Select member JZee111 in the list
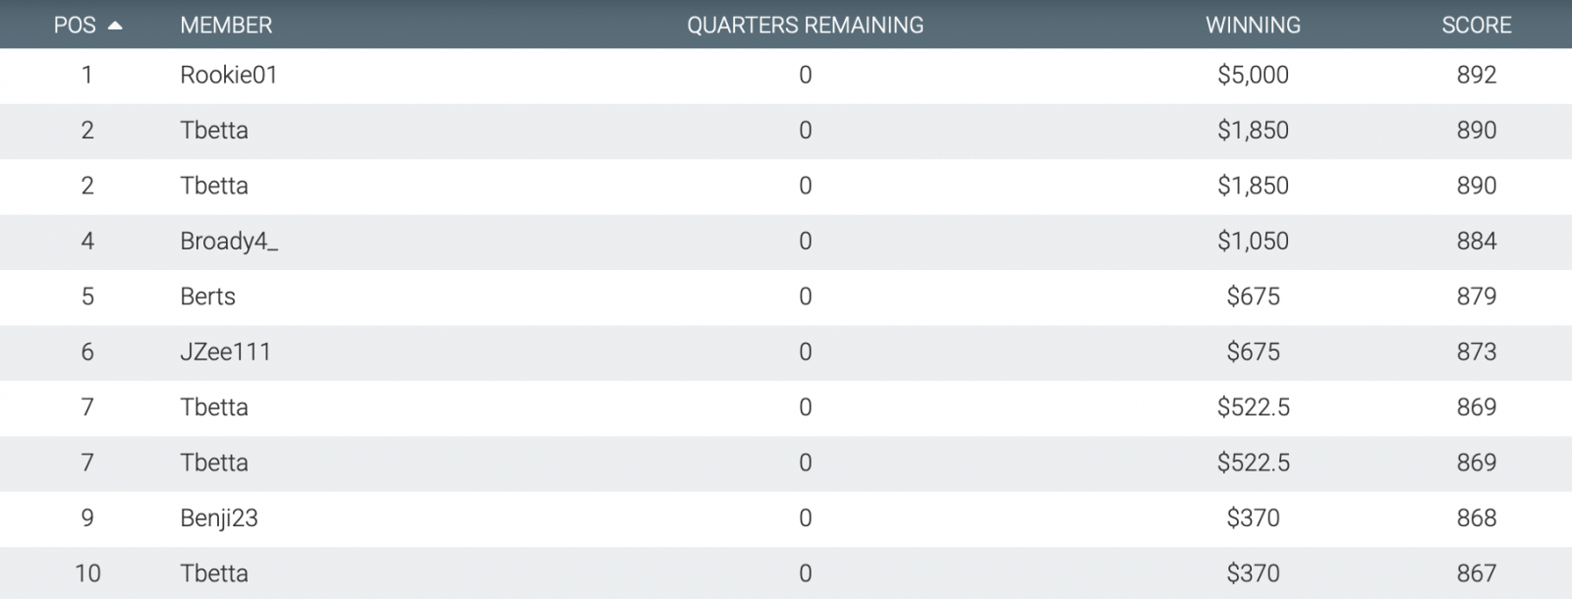Image resolution: width=1572 pixels, height=599 pixels. point(225,352)
